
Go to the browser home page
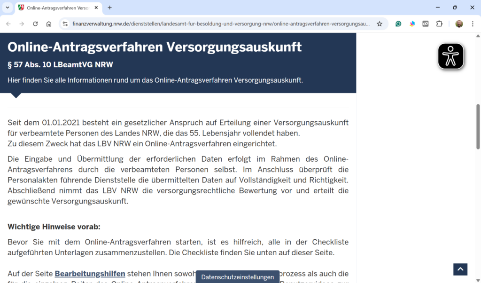coord(49,24)
